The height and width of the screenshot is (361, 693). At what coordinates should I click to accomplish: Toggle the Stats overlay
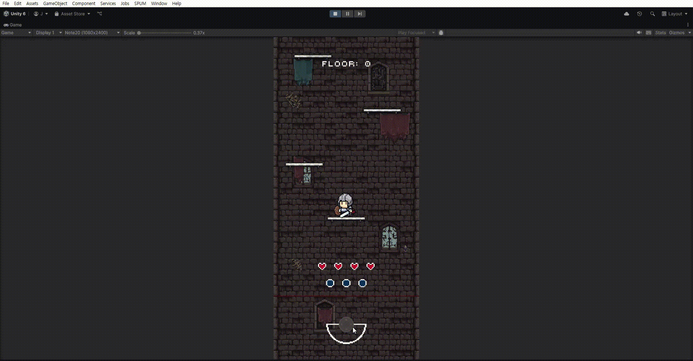click(x=661, y=32)
